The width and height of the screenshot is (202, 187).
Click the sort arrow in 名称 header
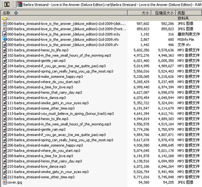tap(16, 13)
